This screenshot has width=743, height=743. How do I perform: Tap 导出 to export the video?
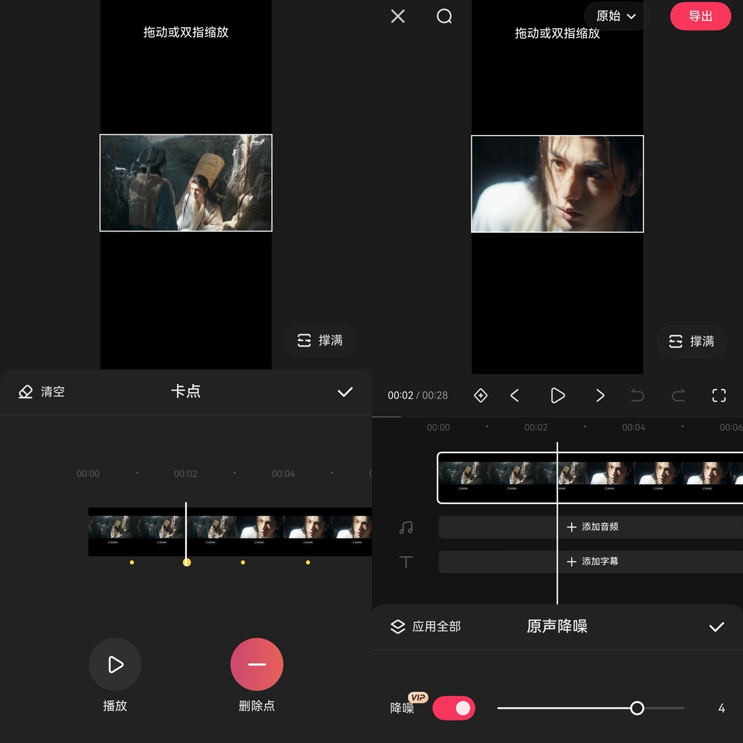click(x=700, y=17)
